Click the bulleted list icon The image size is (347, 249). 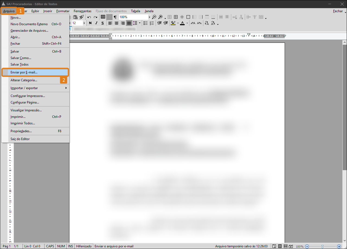[x=146, y=23]
